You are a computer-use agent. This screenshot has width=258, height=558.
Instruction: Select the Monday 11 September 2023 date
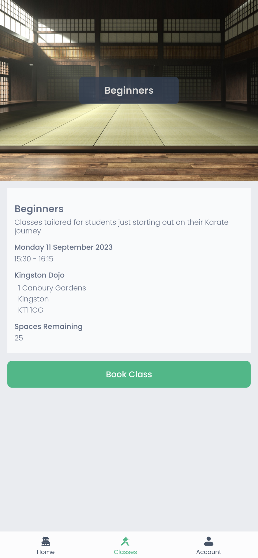pos(63,247)
